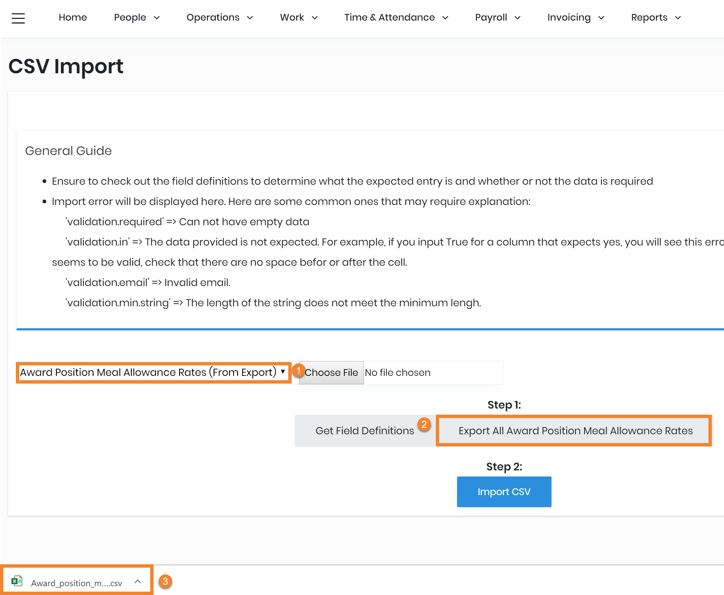Expand the People menu chevron
Viewport: 724px width, 595px height.
pos(157,18)
